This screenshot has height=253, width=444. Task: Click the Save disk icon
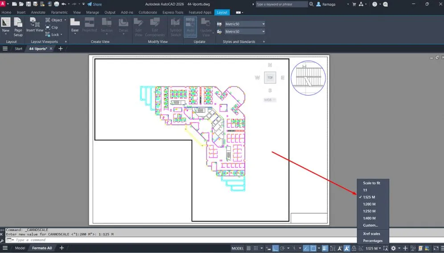[x=29, y=4]
